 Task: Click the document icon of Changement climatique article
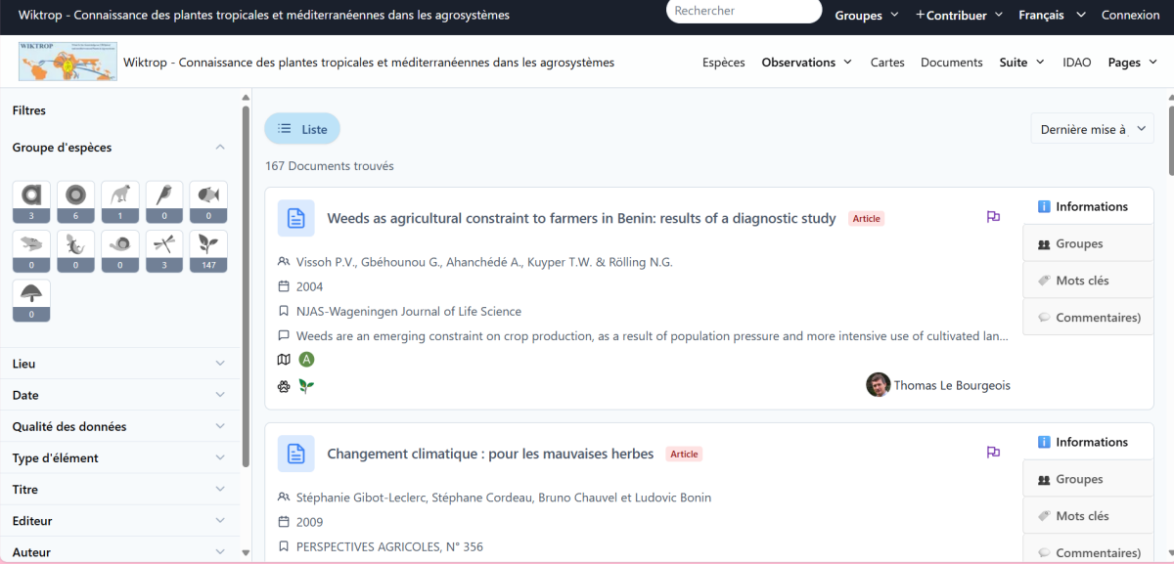coord(295,454)
